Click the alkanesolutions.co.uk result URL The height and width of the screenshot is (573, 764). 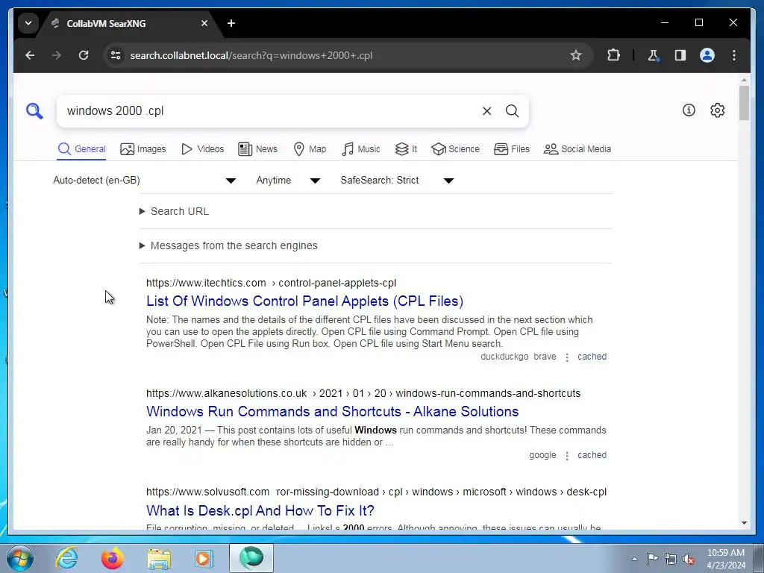pos(363,394)
